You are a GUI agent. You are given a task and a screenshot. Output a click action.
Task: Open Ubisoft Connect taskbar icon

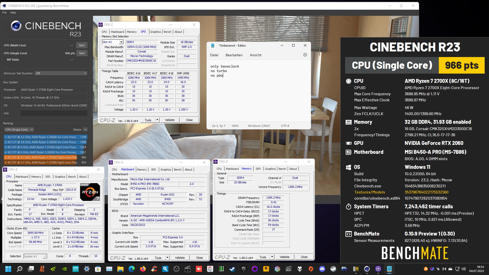click(x=277, y=269)
